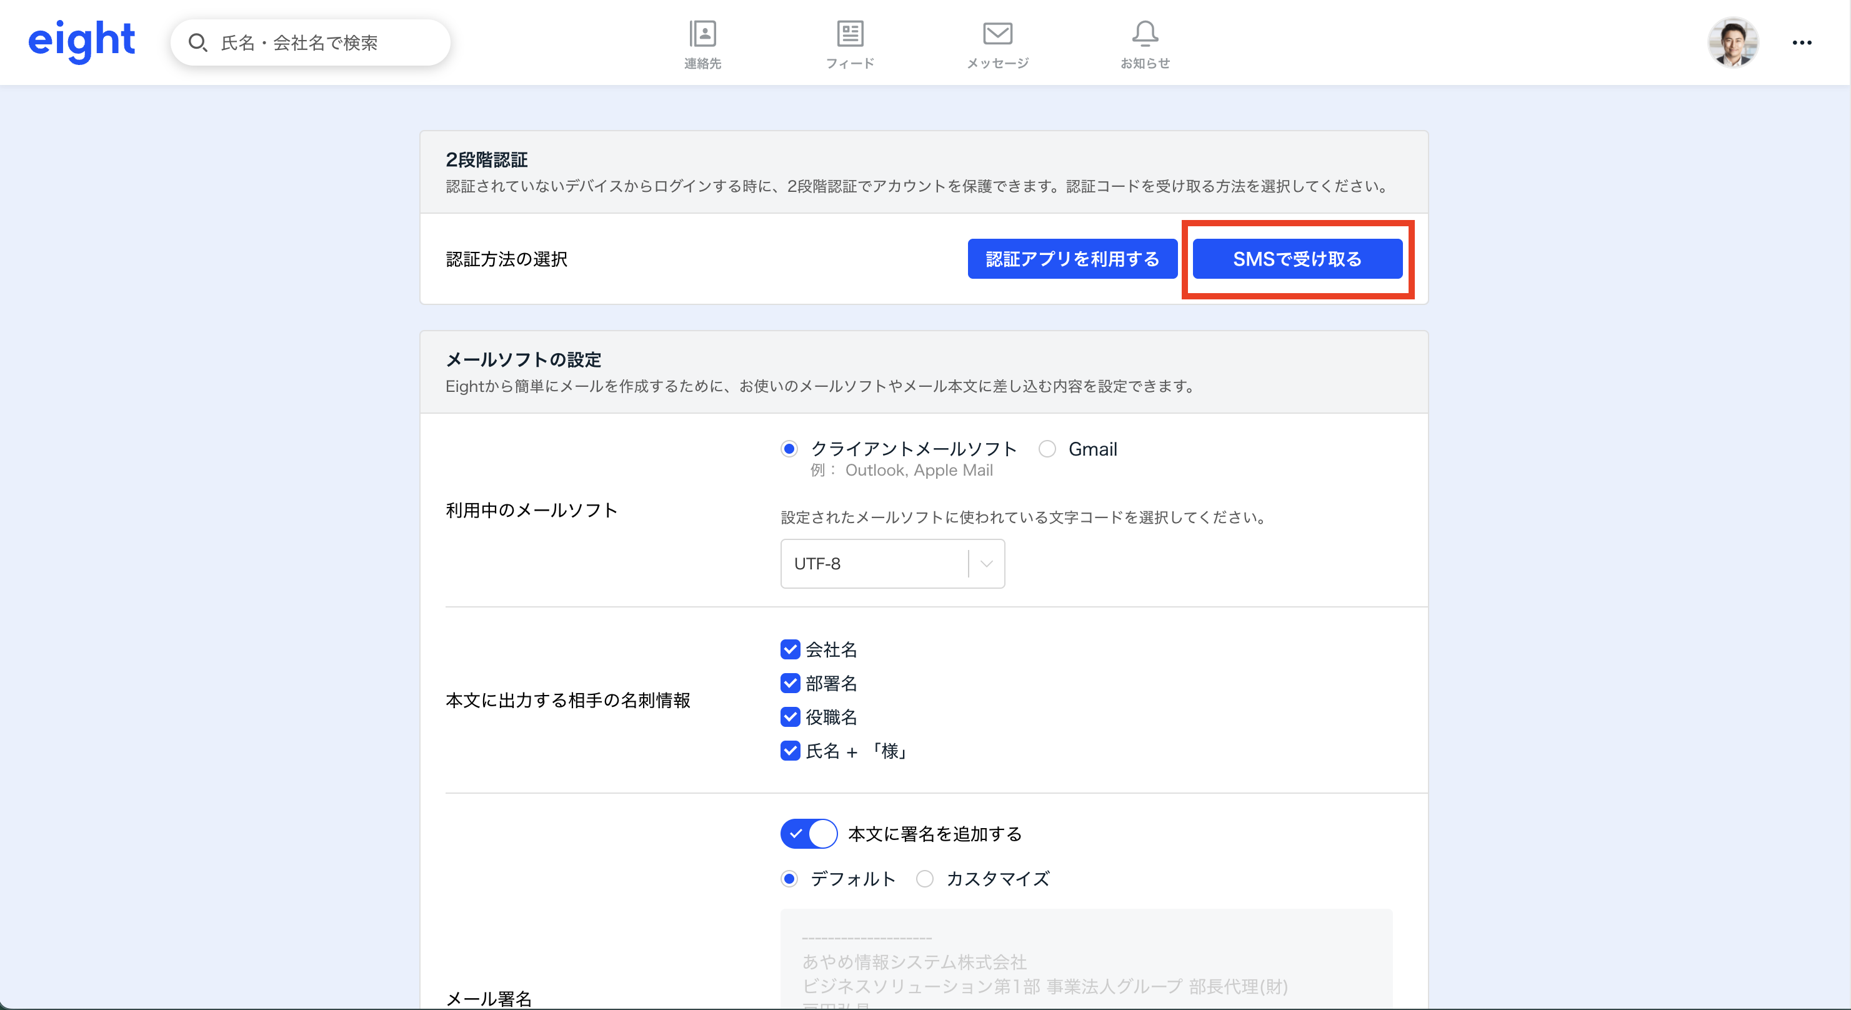This screenshot has width=1851, height=1010.
Task: Select the カスタマイズ signature option
Action: point(925,879)
